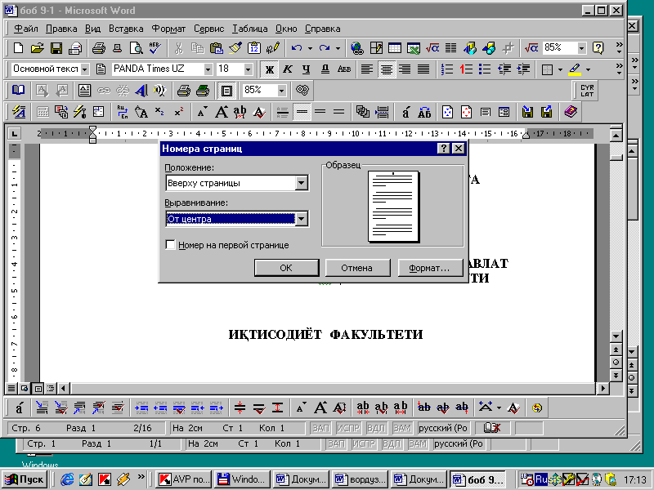The height and width of the screenshot is (490, 654).
Task: Open the Таблица menu
Action: (x=250, y=29)
